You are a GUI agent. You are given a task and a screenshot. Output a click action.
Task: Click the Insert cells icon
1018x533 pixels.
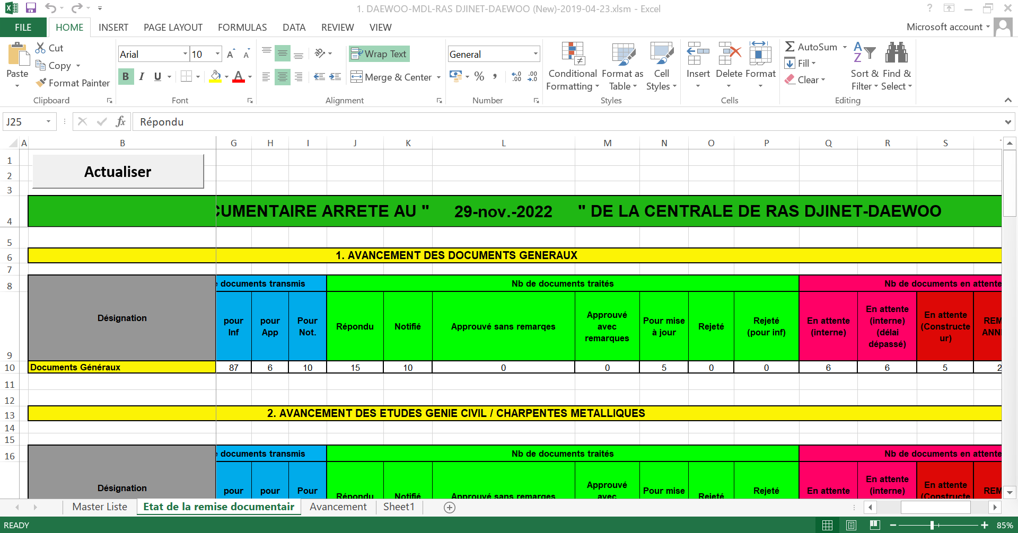(x=698, y=54)
